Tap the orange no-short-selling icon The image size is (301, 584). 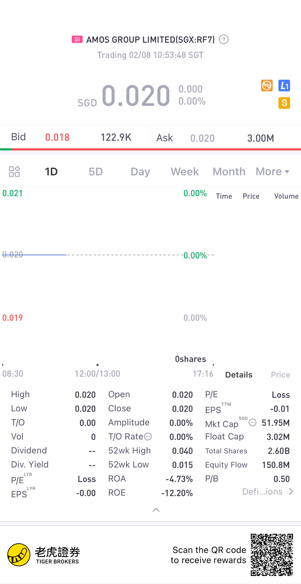coord(267,86)
